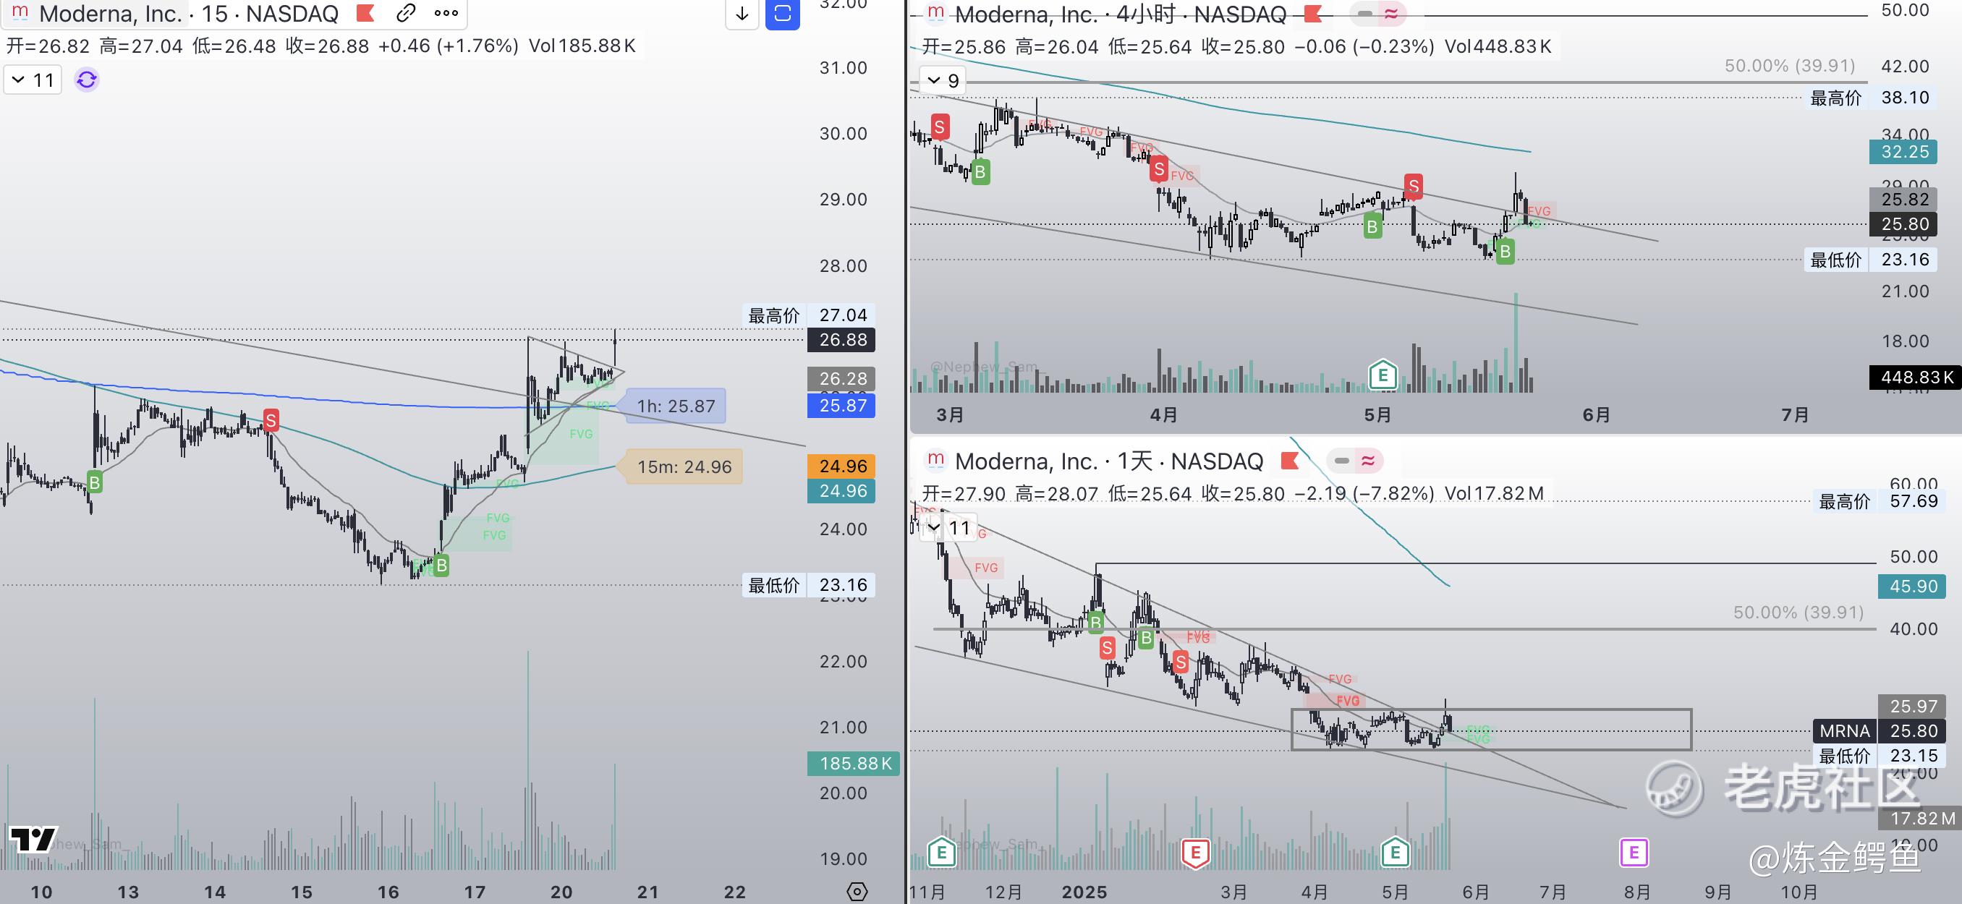Click the 4小时 interval label in the chart title
The image size is (1962, 904).
(1146, 14)
